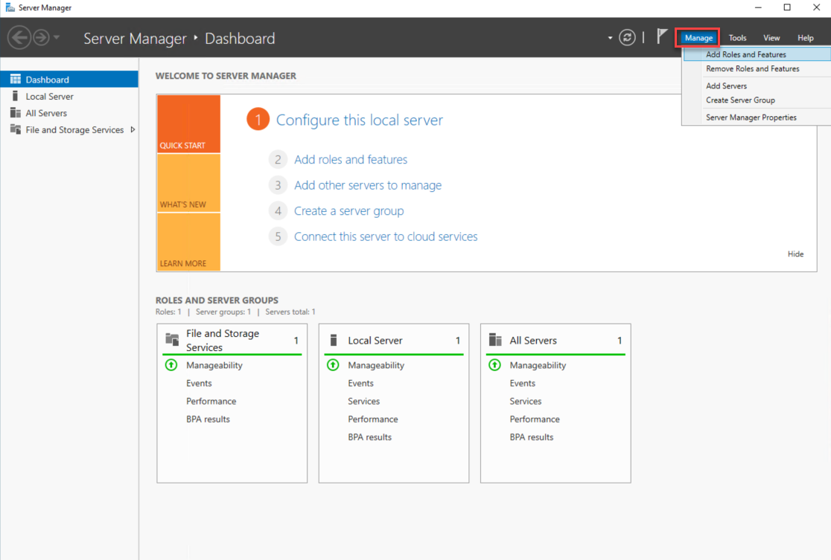Click the QUICK START tile

[188, 124]
